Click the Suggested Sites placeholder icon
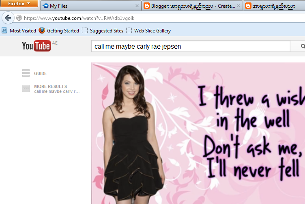305x204 pixels. click(x=85, y=30)
